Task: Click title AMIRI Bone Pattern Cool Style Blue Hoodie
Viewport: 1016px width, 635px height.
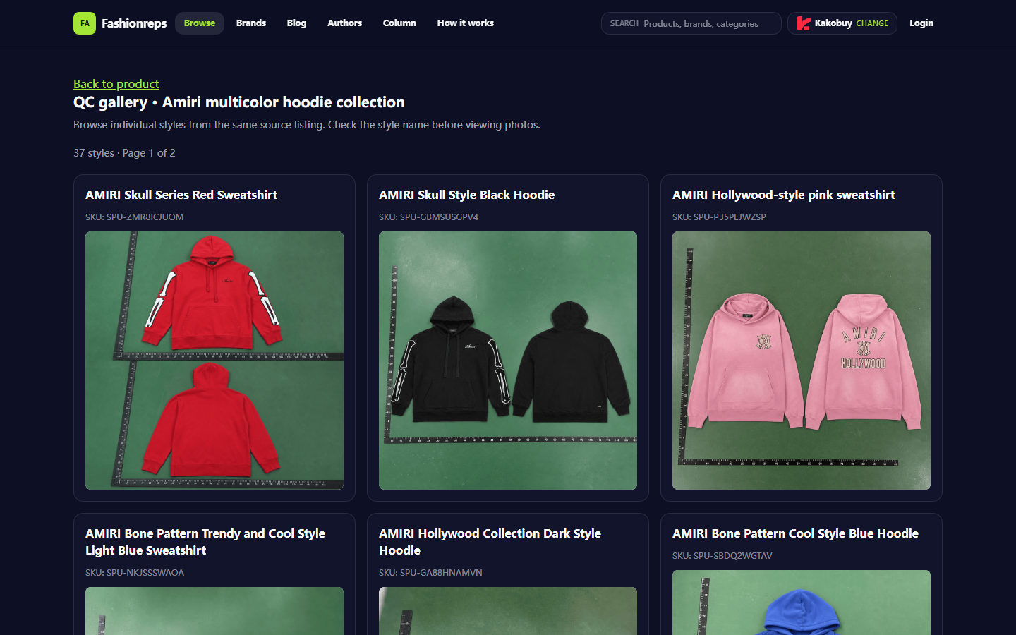Action: tap(795, 533)
